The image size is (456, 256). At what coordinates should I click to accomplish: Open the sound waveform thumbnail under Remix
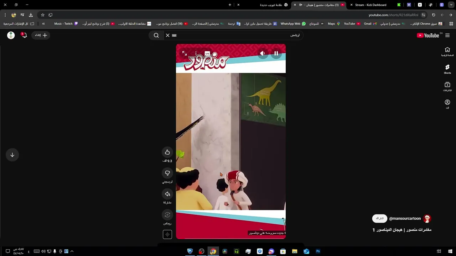(x=167, y=234)
